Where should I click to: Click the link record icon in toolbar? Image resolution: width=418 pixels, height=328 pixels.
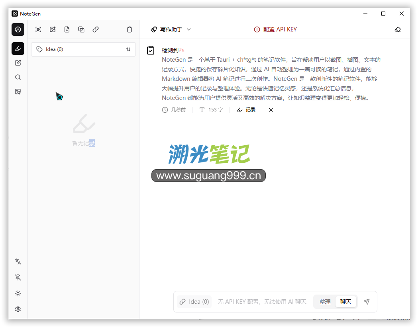(x=96, y=29)
